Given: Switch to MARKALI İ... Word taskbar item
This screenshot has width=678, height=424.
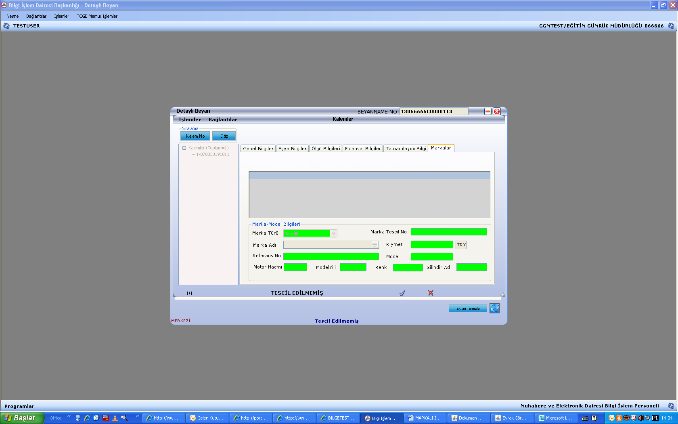Looking at the screenshot, I should pos(425,418).
